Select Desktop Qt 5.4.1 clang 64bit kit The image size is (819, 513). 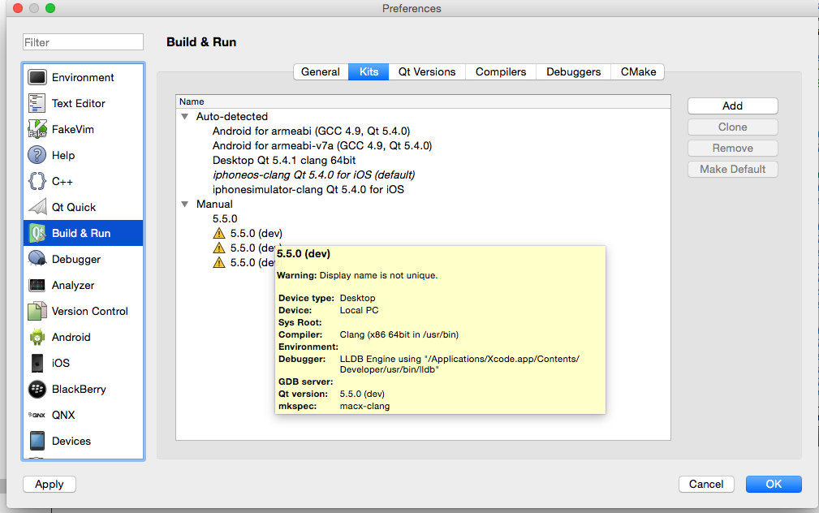[x=284, y=160]
